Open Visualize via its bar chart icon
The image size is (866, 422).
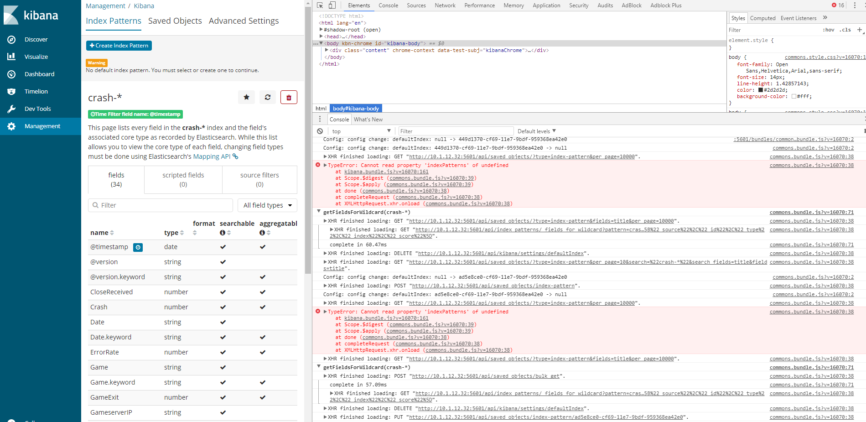(12, 57)
